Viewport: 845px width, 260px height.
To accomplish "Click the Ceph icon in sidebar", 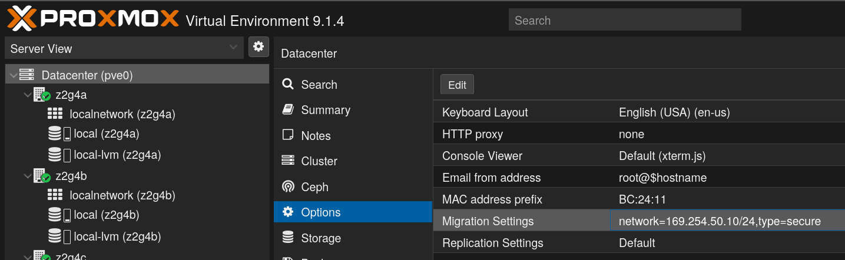I will [288, 187].
